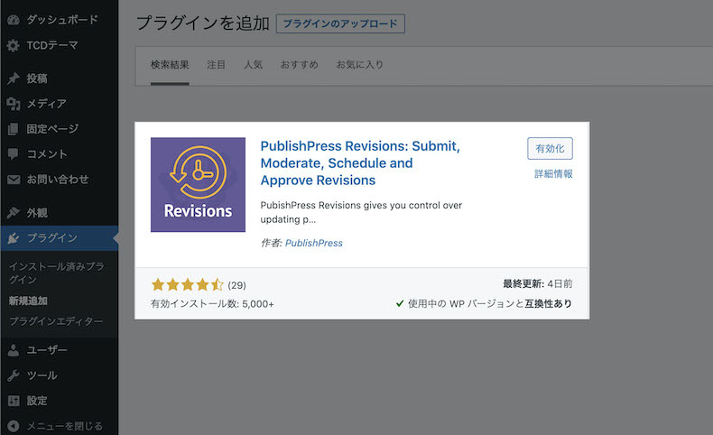Click the pushpin icon beside 投稿
This screenshot has height=435, width=713.
[x=14, y=79]
